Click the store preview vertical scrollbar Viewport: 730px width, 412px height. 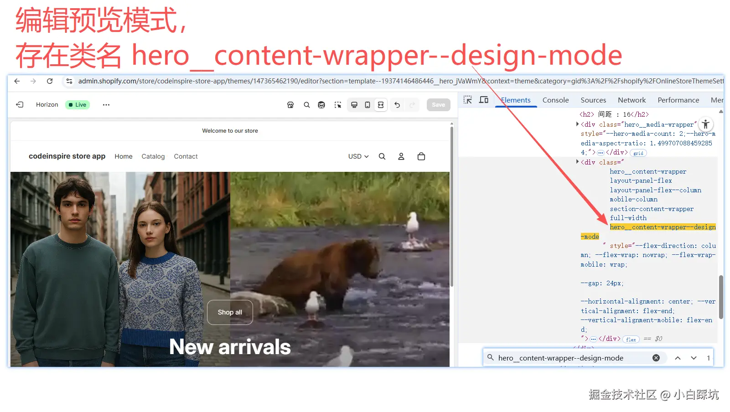(452, 206)
